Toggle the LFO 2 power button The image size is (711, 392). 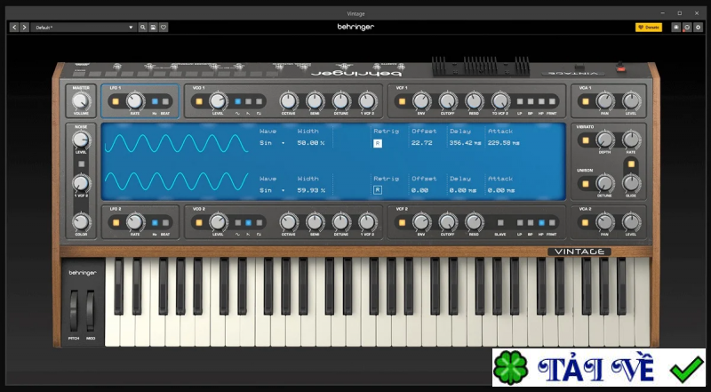click(x=116, y=223)
